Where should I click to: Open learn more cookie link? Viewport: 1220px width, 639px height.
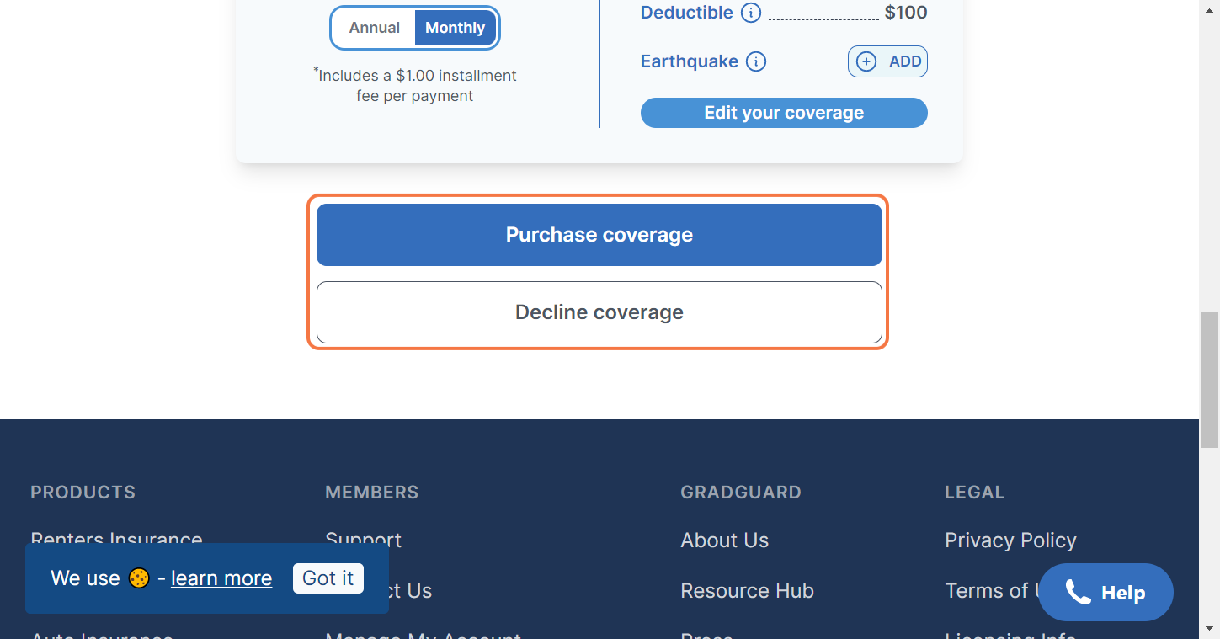tap(221, 578)
